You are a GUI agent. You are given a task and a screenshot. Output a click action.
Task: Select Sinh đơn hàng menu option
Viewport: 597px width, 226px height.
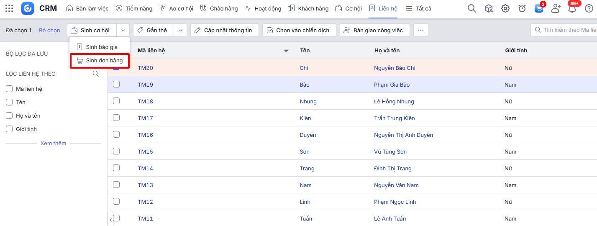100,61
